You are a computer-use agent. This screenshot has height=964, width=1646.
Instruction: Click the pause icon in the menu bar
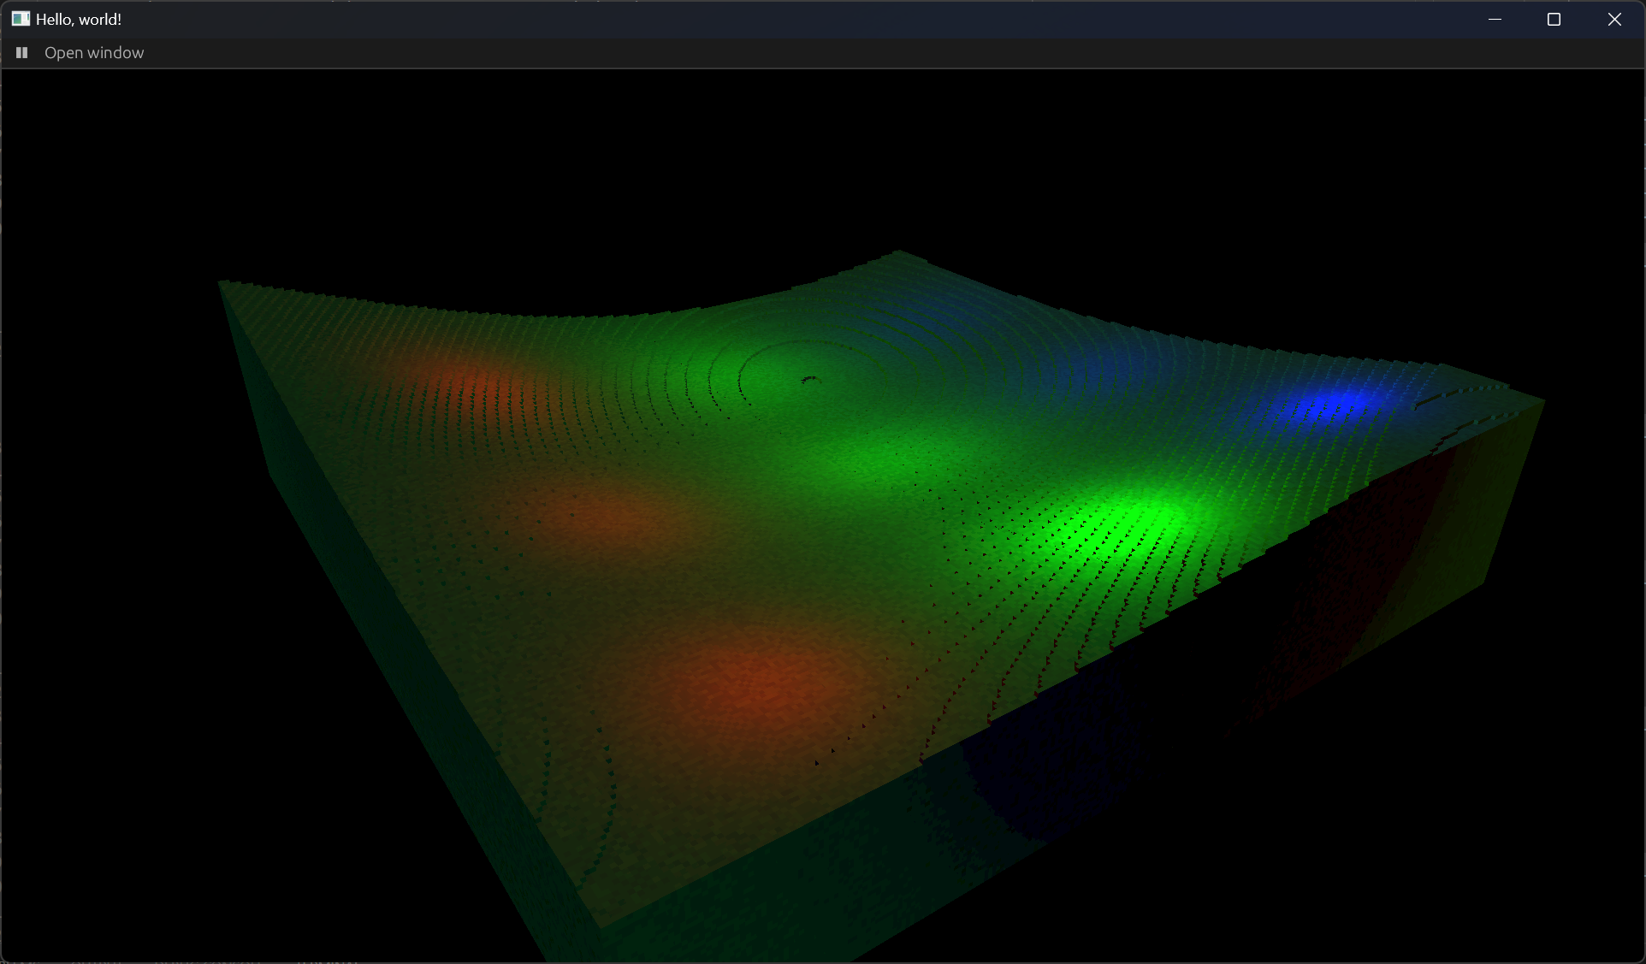click(21, 53)
